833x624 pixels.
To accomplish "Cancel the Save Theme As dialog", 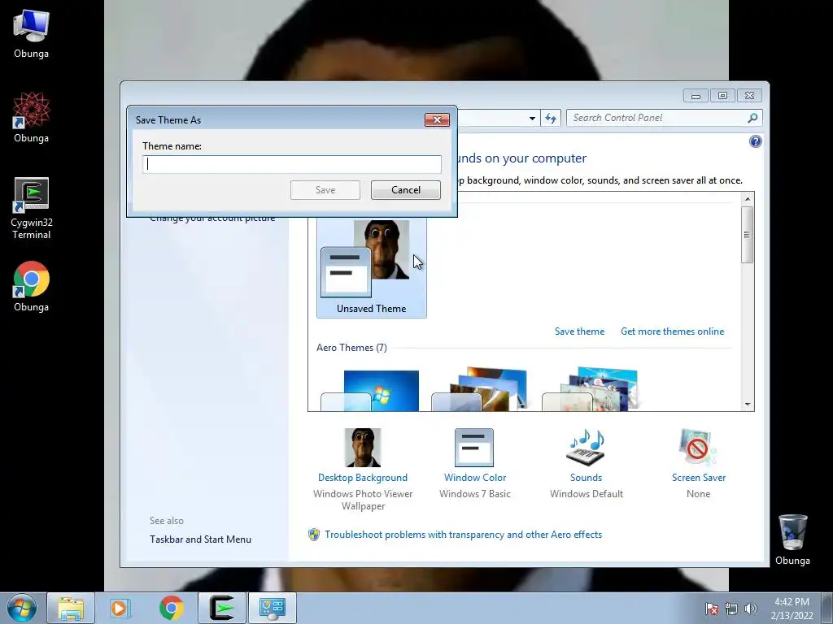I will point(405,190).
